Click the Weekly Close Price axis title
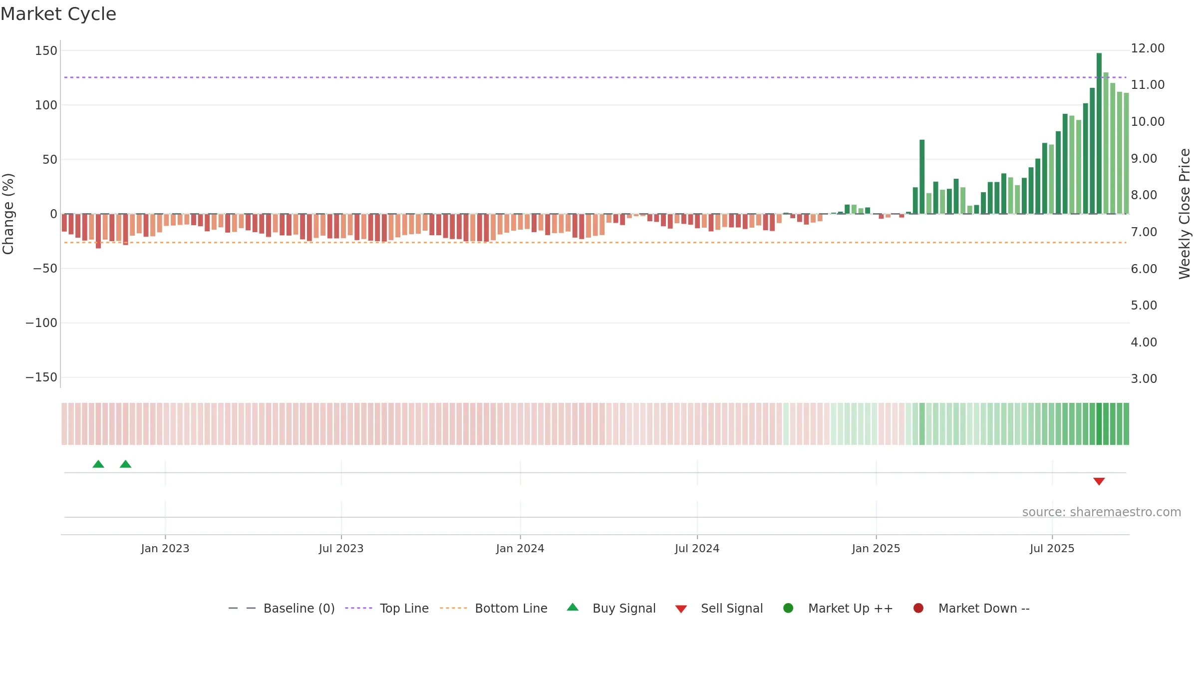The width and height of the screenshot is (1198, 674). point(1185,214)
